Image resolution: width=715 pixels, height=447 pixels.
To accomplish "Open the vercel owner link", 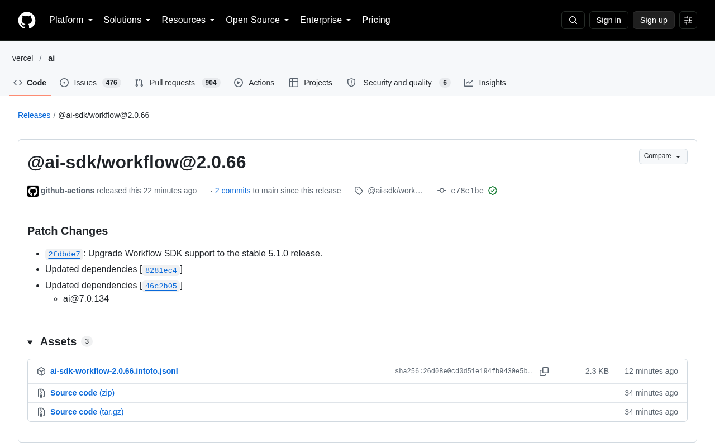I will pyautogui.click(x=23, y=58).
